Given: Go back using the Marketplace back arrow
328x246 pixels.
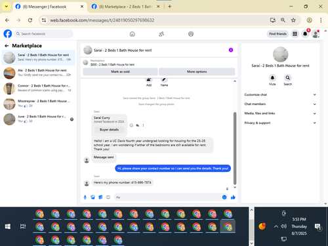Looking at the screenshot, I should click(x=7, y=46).
